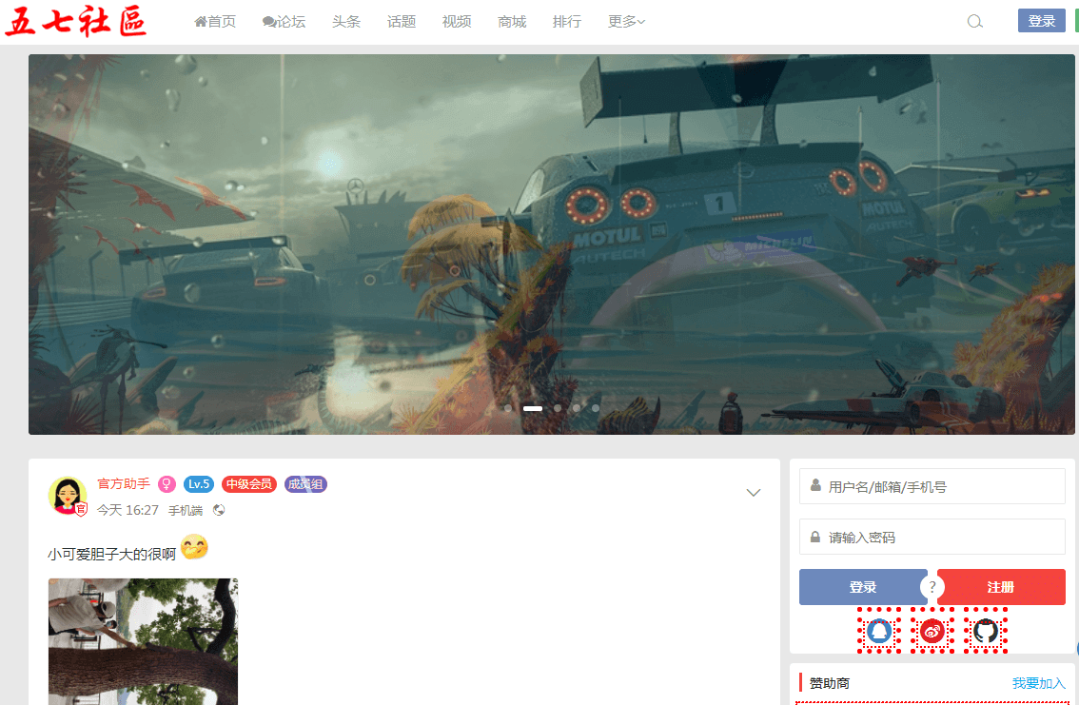Click the Lv.5 level badge

(x=198, y=484)
